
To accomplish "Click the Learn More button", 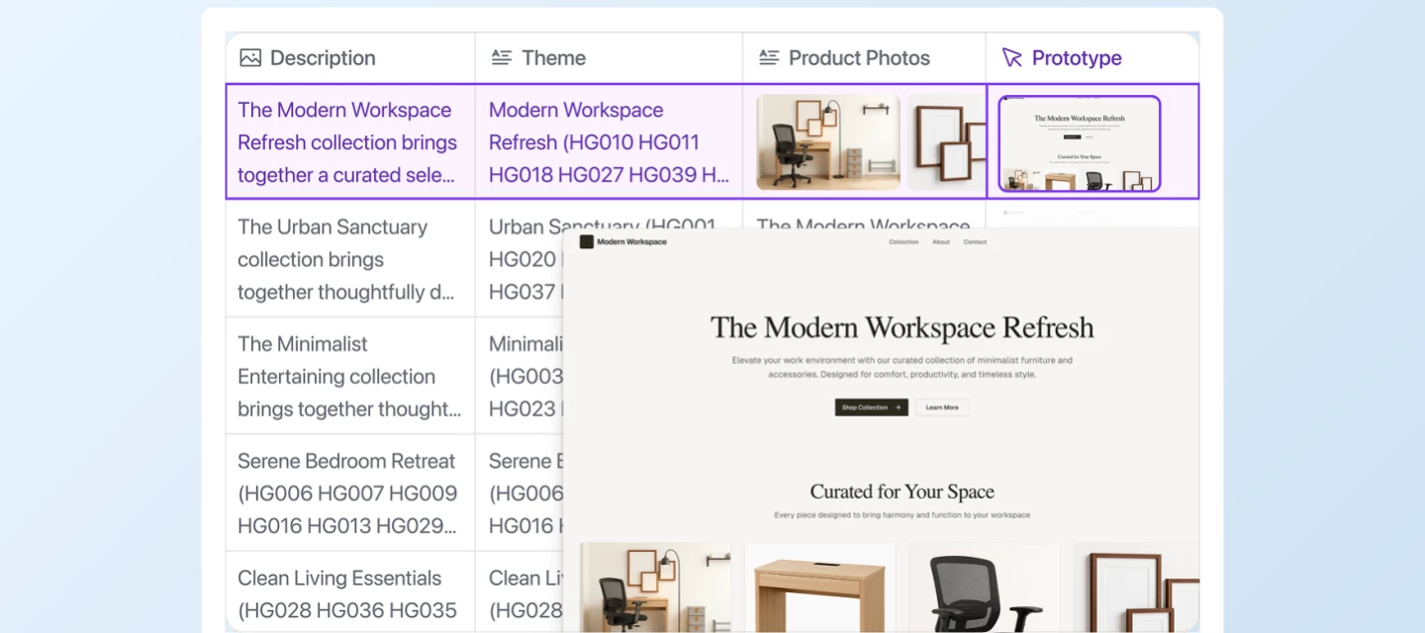I will pyautogui.click(x=942, y=407).
